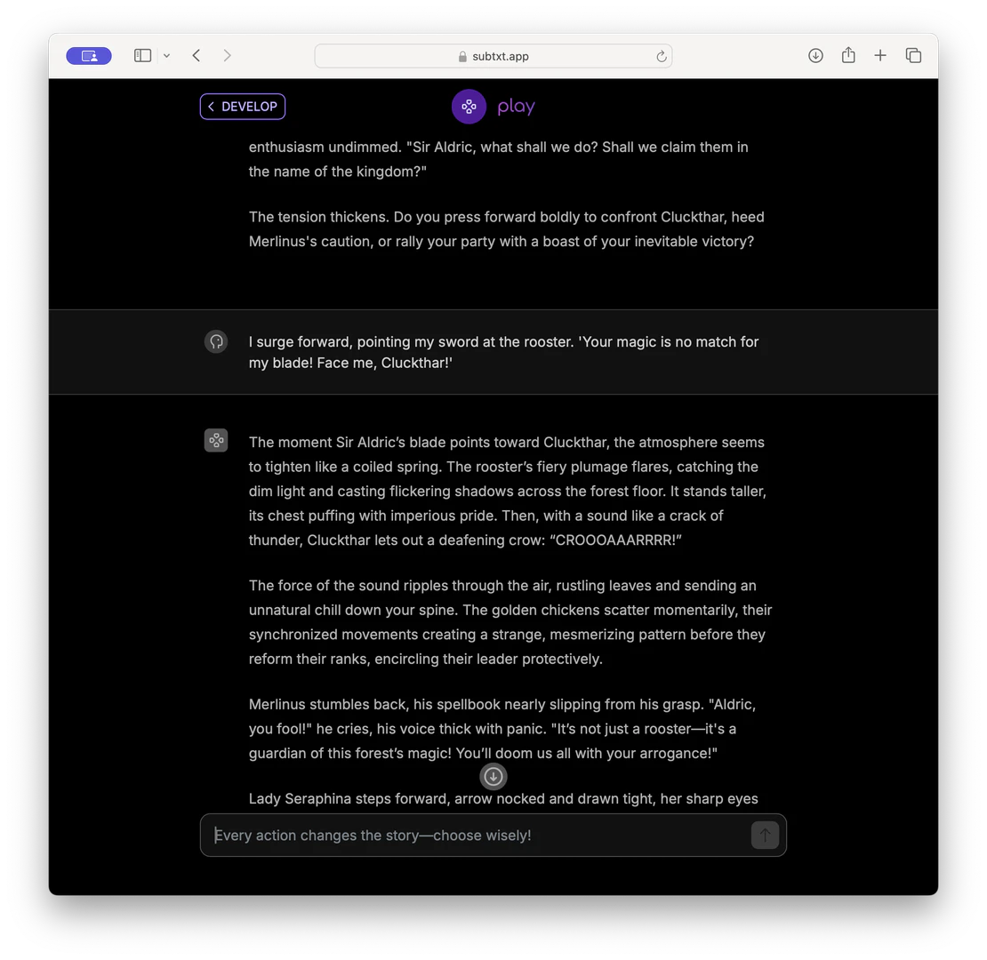987x960 pixels.
Task: Show the tab overview
Action: click(913, 56)
